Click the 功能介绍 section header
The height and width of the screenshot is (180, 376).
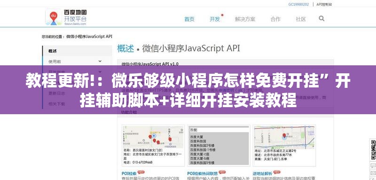click(129, 112)
